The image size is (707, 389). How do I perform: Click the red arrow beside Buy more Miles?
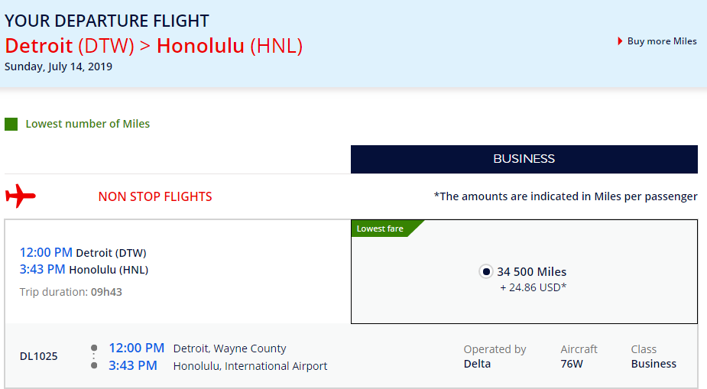620,41
